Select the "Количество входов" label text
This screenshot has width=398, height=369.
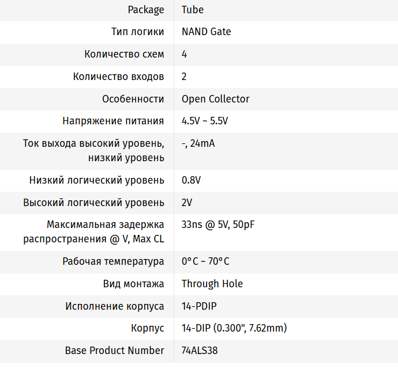click(118, 77)
